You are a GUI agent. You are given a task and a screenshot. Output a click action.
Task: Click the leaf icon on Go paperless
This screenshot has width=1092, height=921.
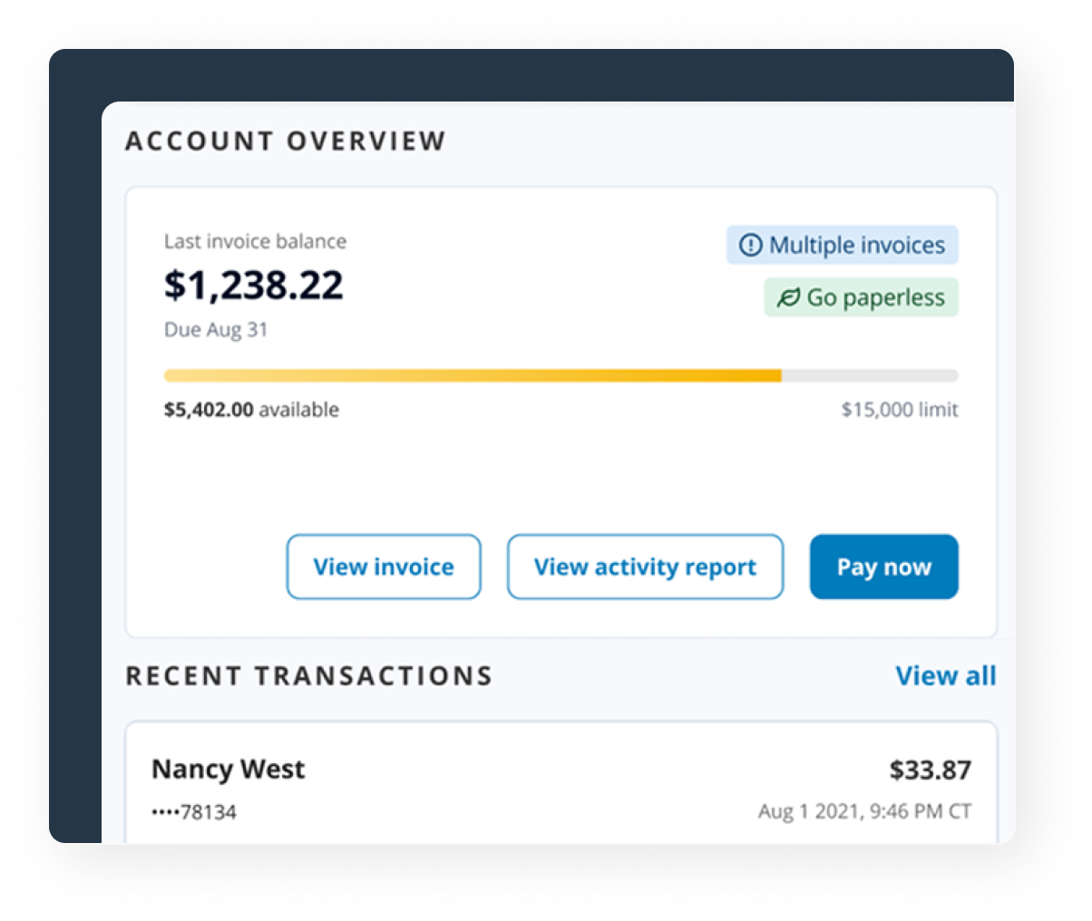tap(788, 298)
